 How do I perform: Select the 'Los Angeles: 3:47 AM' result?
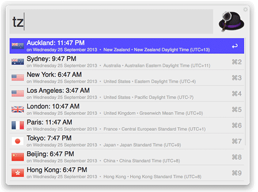pyautogui.click(x=127, y=93)
